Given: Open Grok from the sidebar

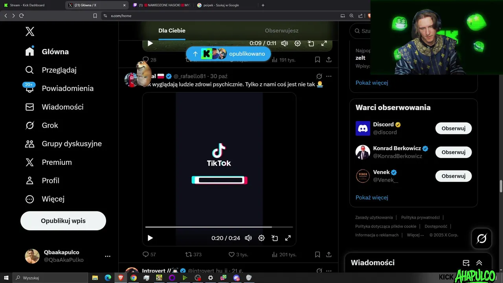Looking at the screenshot, I should 42,125.
